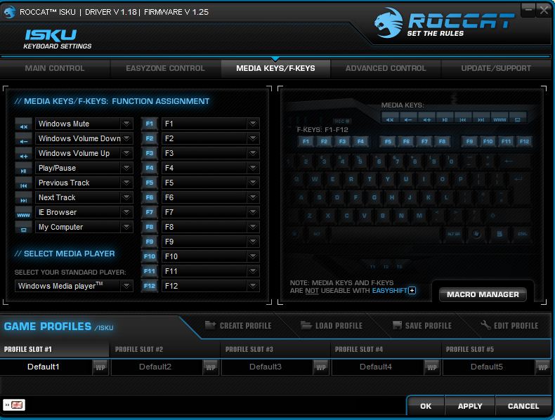
Task: Click the F11 key icon in assignment list
Action: (150, 271)
